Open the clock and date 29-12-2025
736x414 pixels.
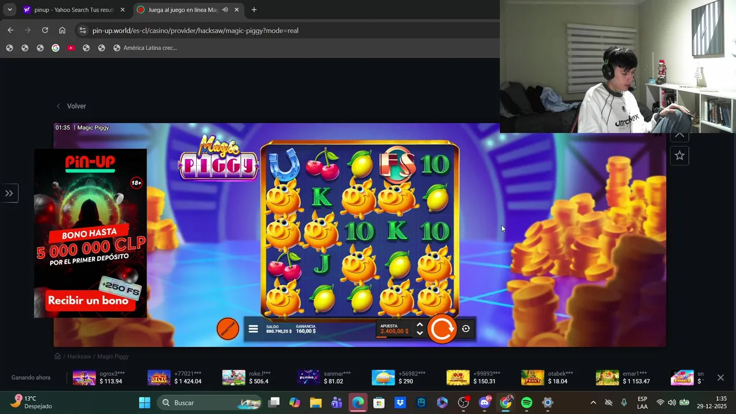(x=712, y=402)
